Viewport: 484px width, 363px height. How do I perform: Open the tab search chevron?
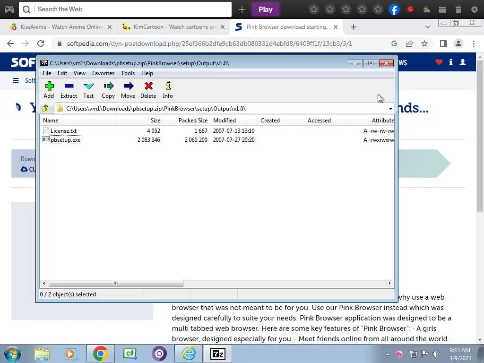(427, 27)
